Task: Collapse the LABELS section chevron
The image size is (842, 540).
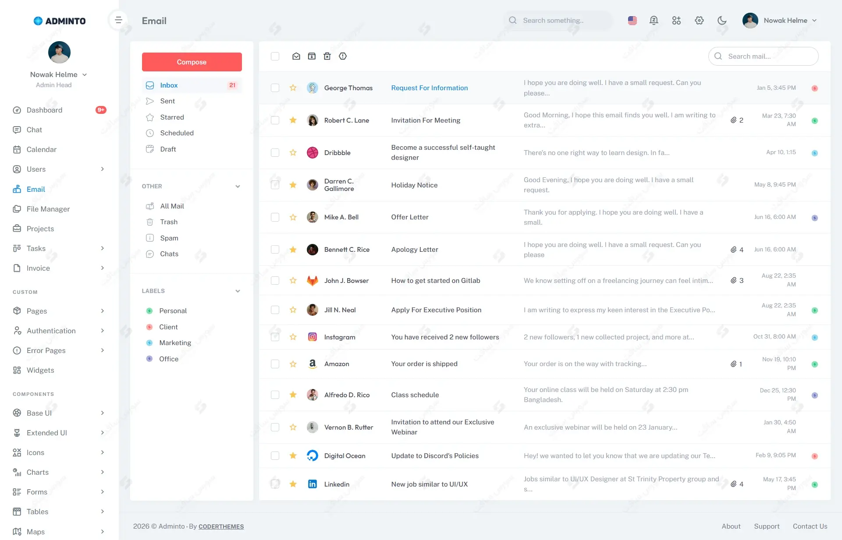Action: click(238, 291)
